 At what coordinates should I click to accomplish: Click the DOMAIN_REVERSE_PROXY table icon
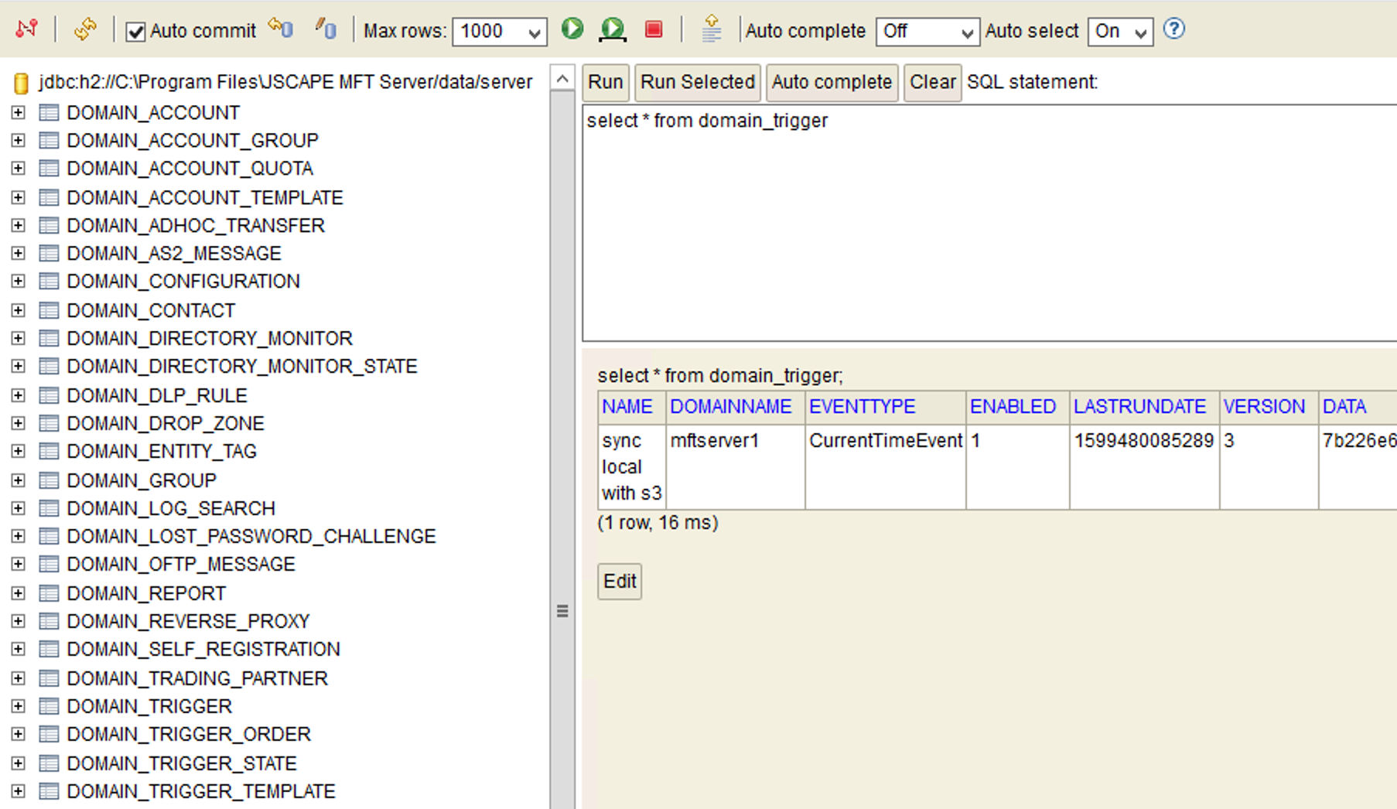[x=49, y=622]
